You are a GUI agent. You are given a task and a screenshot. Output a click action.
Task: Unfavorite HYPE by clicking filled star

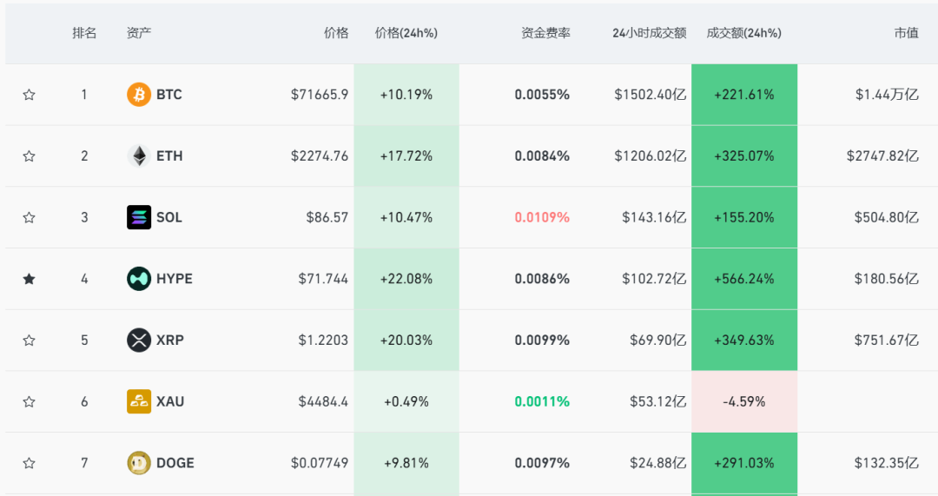pyautogui.click(x=29, y=279)
